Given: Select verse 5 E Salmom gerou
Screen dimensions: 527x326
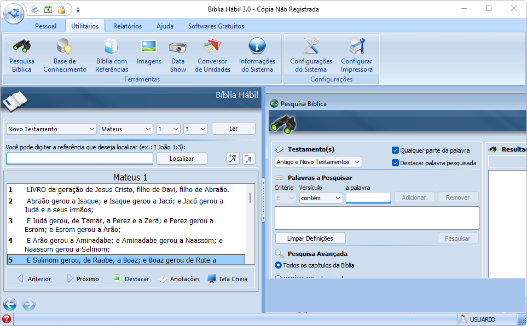Looking at the screenshot, I should click(126, 260).
